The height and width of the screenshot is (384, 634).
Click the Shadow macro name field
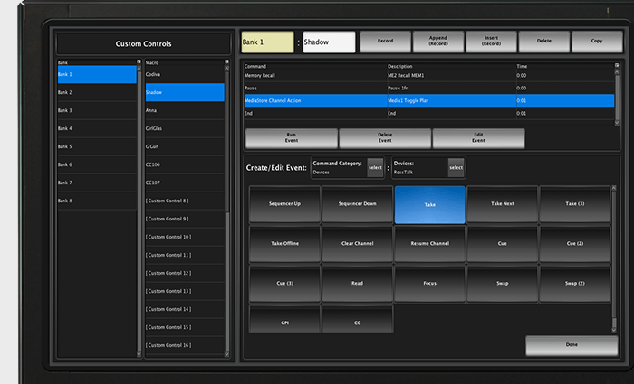coord(329,42)
